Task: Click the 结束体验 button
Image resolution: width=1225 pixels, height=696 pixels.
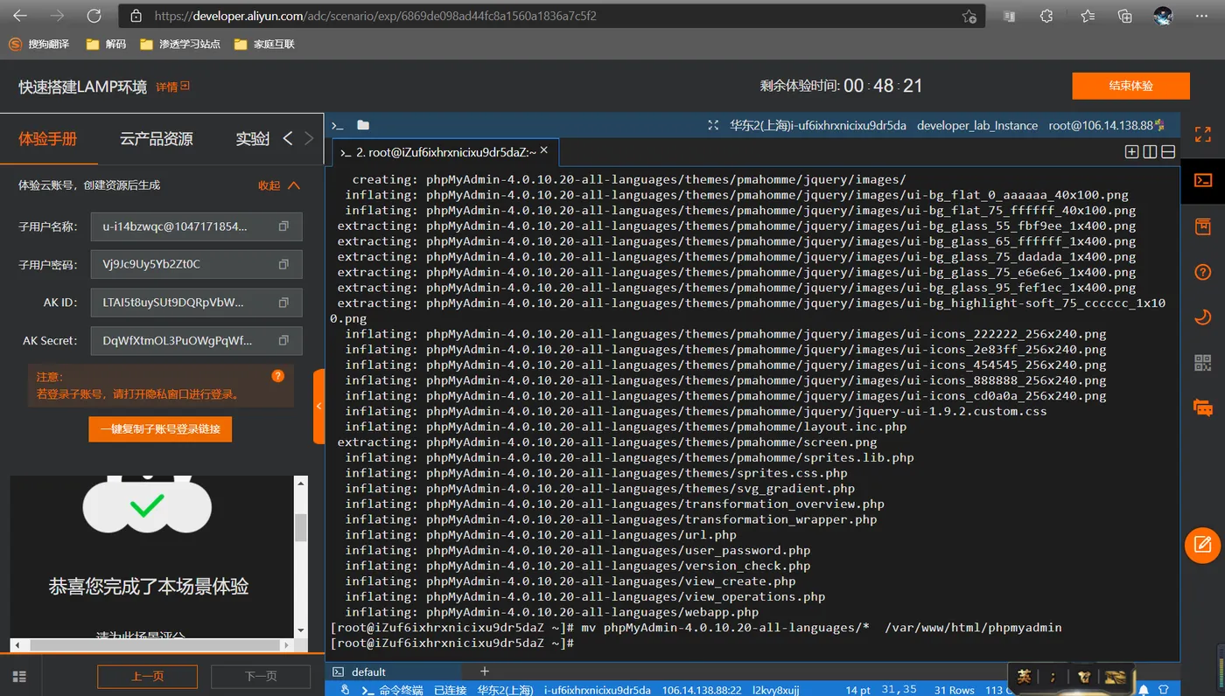Action: tap(1130, 86)
